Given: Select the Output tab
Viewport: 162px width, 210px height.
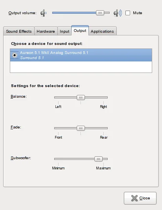Looking at the screenshot, I should (80, 31).
